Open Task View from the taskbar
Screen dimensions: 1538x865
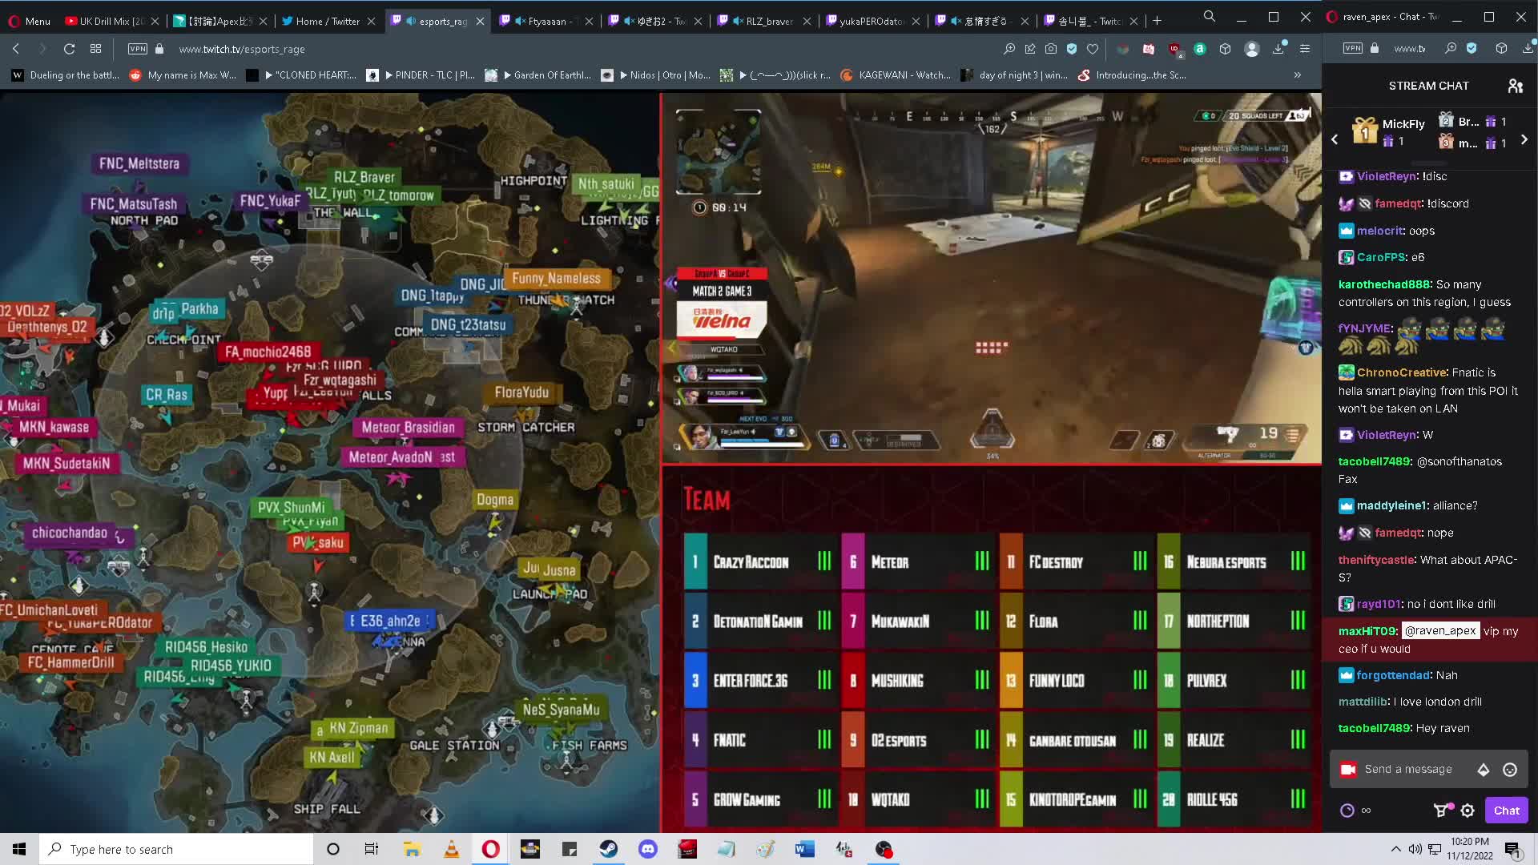[x=371, y=849]
